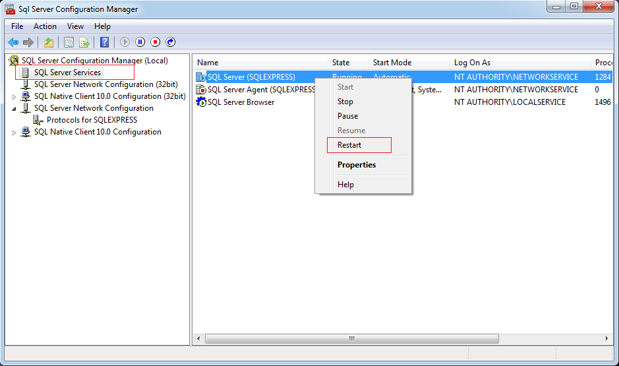Choose Pause from the context menu
Viewport: 619px width, 366px height.
point(363,116)
